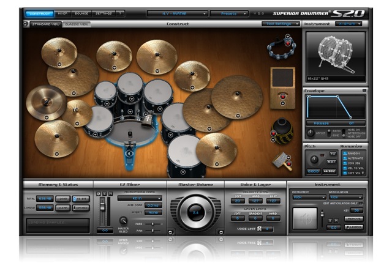Select the black udu pot instrument
This screenshot has height=263, width=392.
[282, 131]
